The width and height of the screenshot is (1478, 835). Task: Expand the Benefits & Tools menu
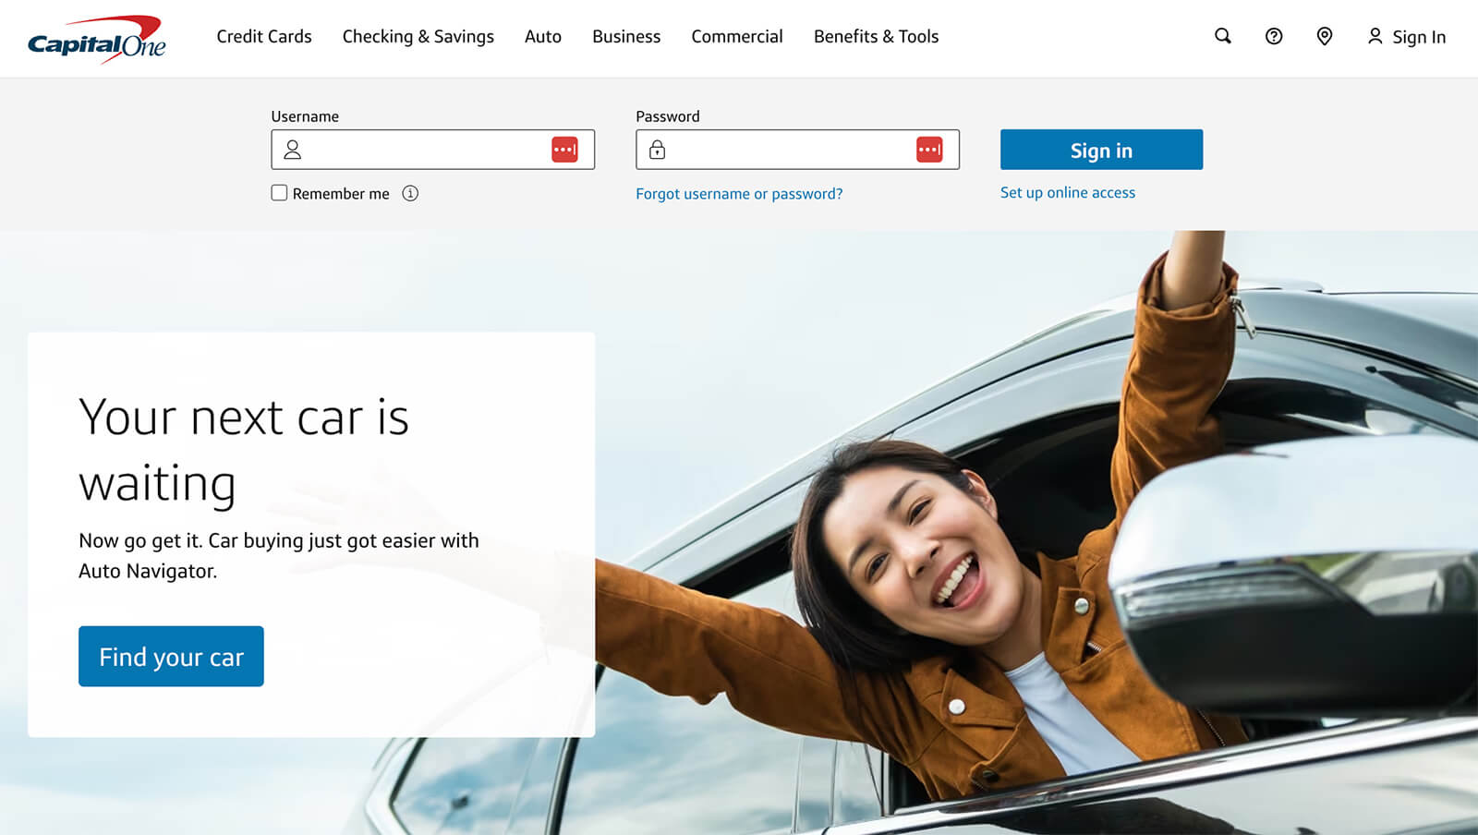coord(876,37)
